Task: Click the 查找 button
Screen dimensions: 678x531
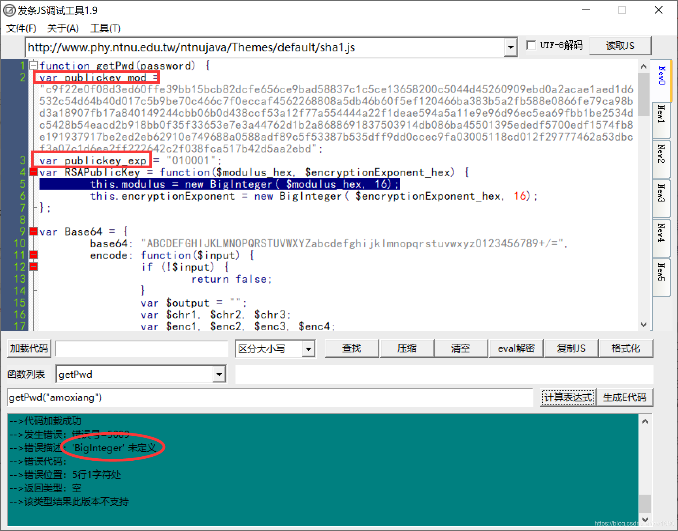Action: point(352,348)
